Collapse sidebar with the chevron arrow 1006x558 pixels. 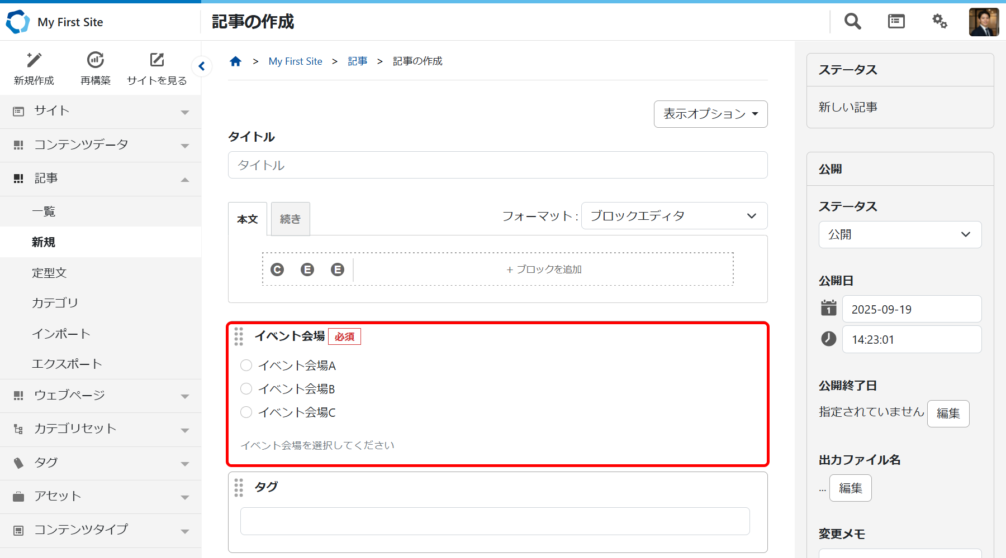[202, 66]
